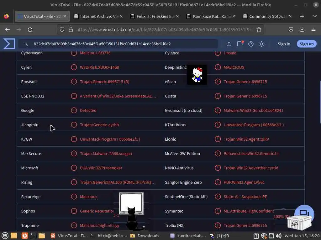Open the help question mark icon
321x240 pixels.
(251, 44)
